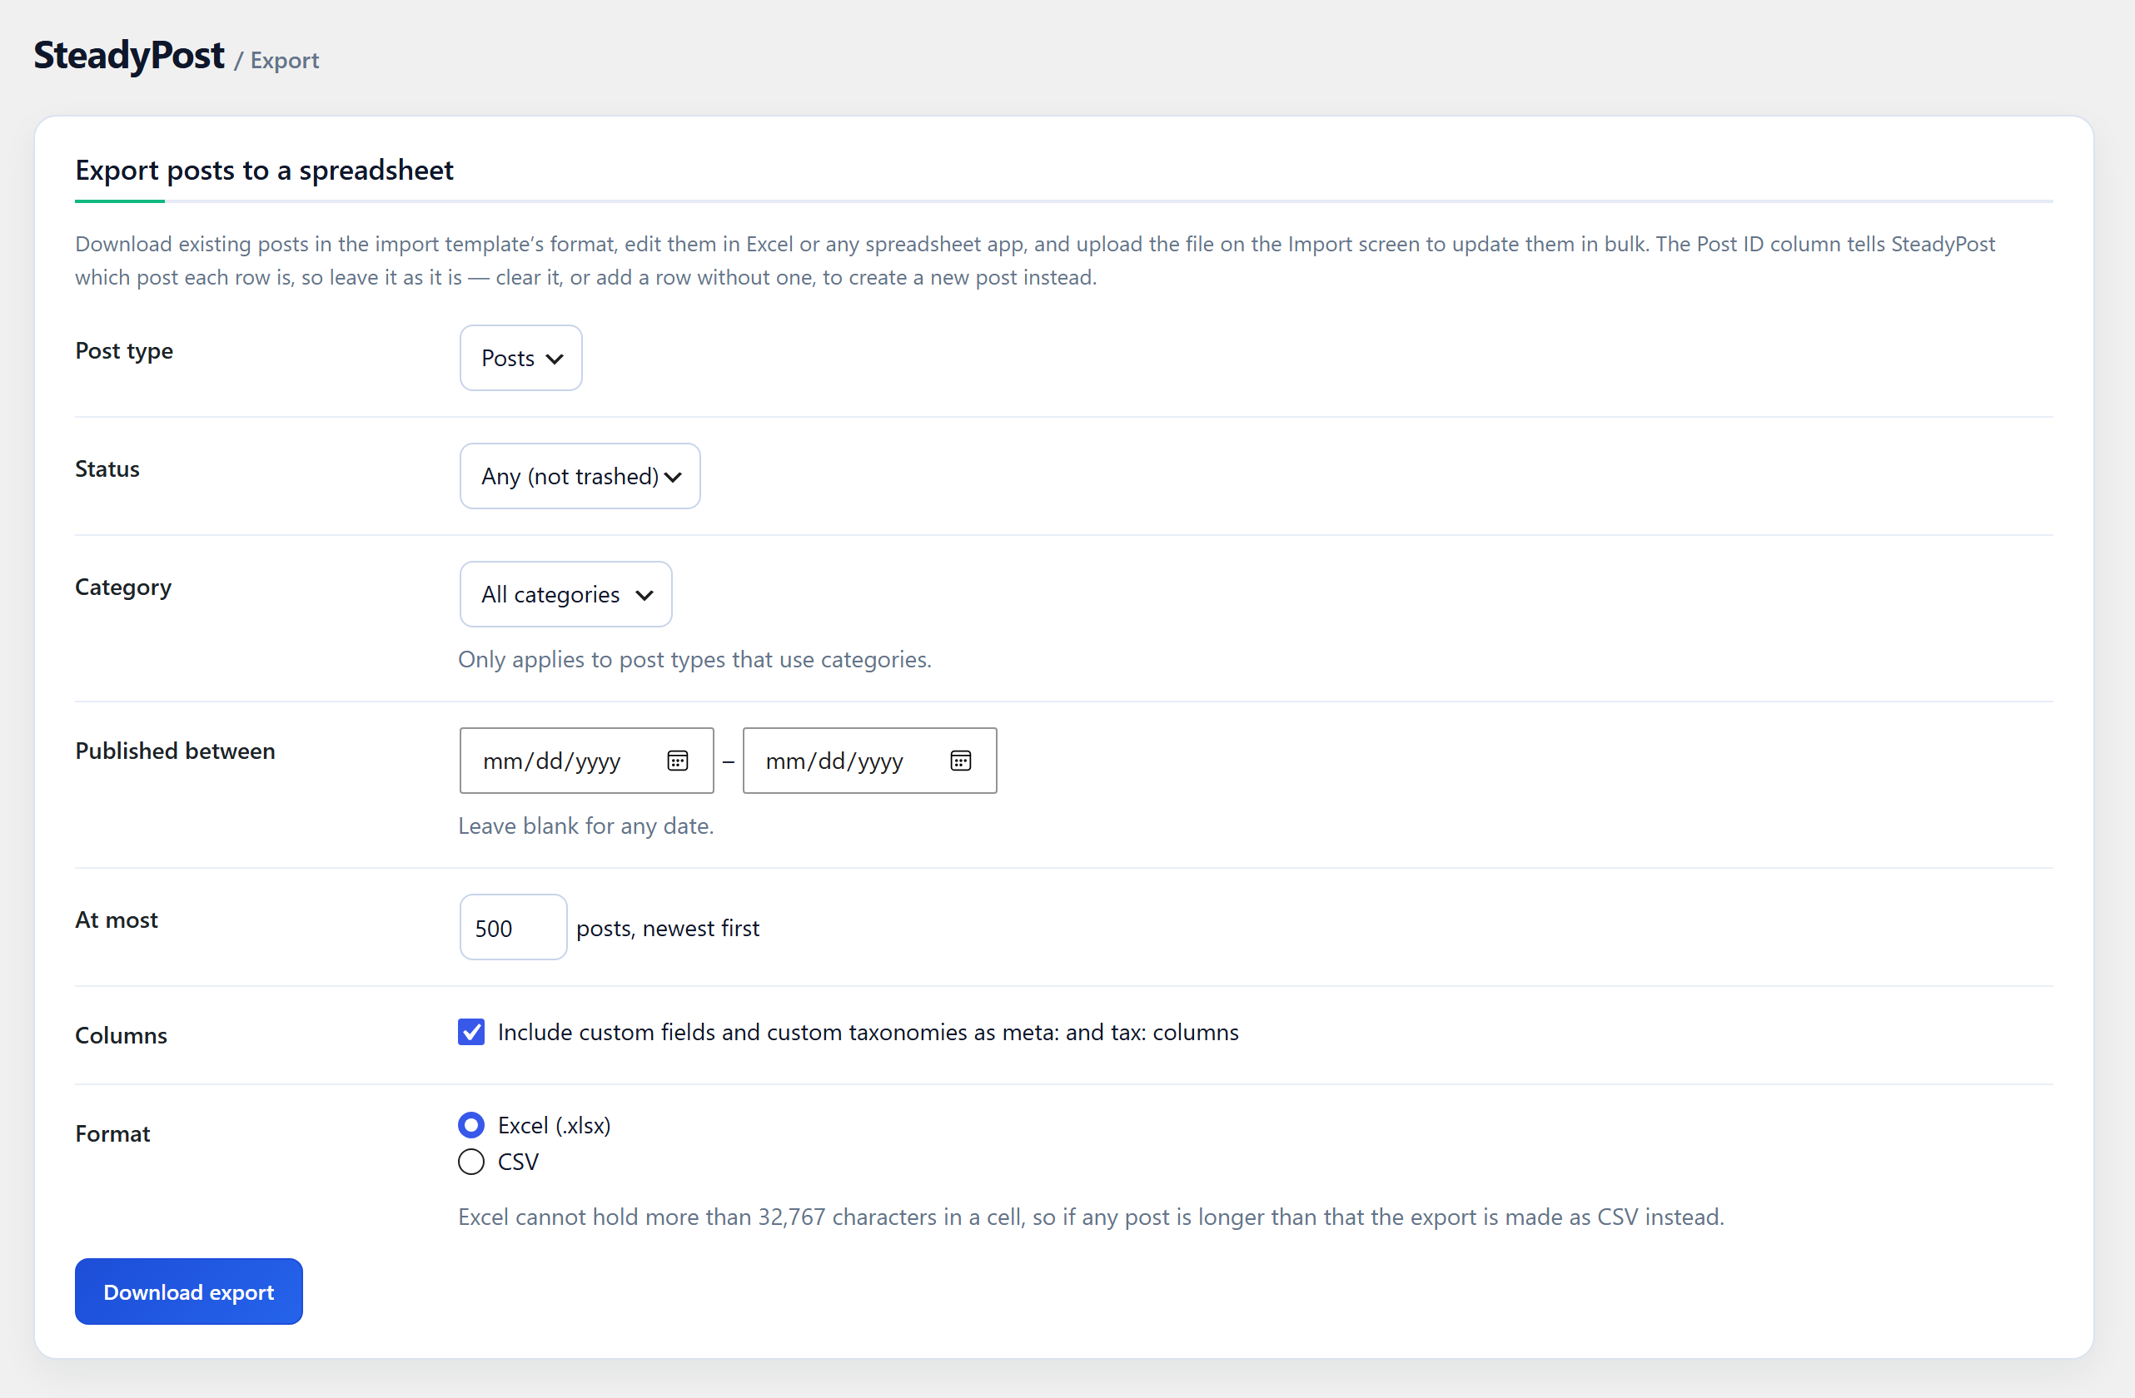
Task: Focus the end date mm/dd/yyyy field
Action: [869, 761]
